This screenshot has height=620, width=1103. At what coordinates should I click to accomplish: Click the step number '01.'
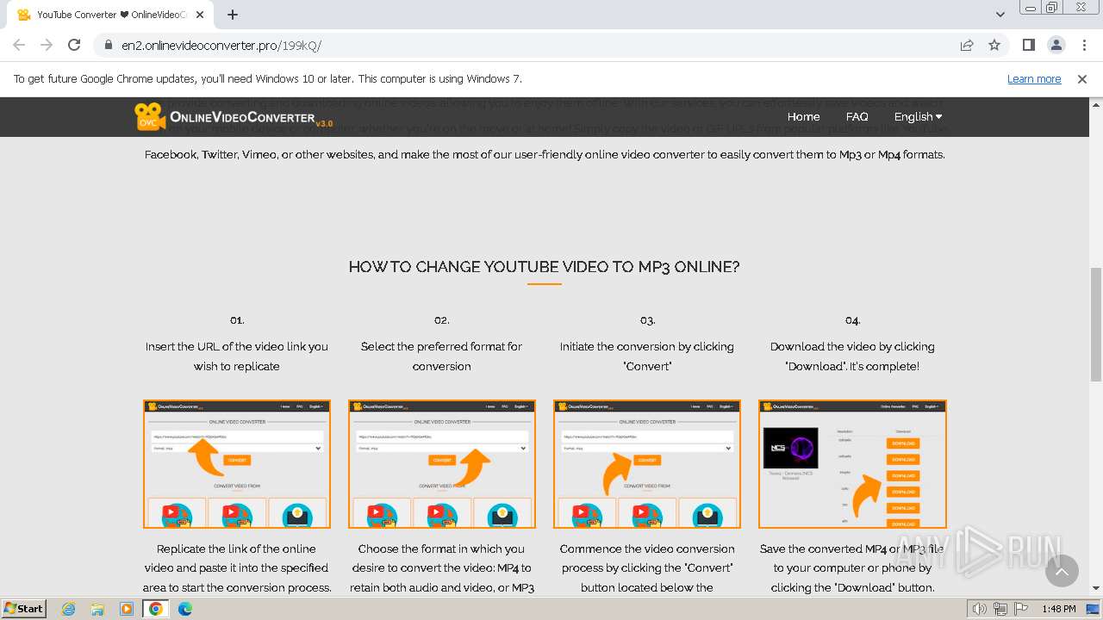pos(237,320)
